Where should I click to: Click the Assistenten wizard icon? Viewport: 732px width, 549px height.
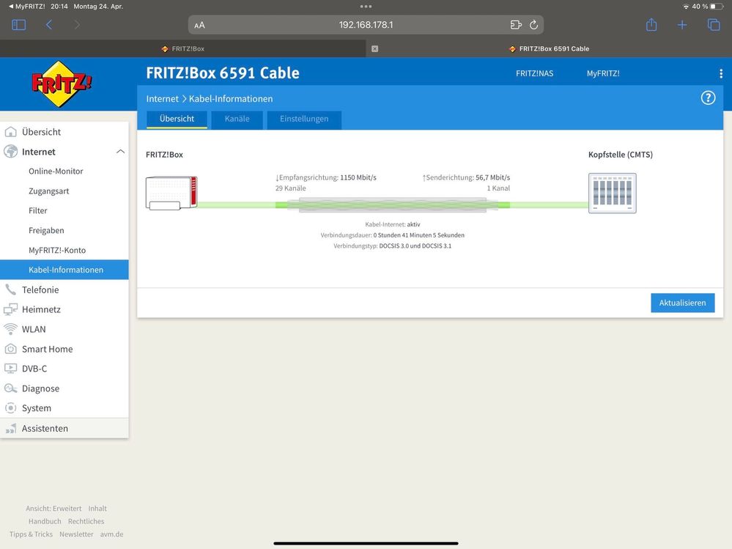(x=10, y=428)
